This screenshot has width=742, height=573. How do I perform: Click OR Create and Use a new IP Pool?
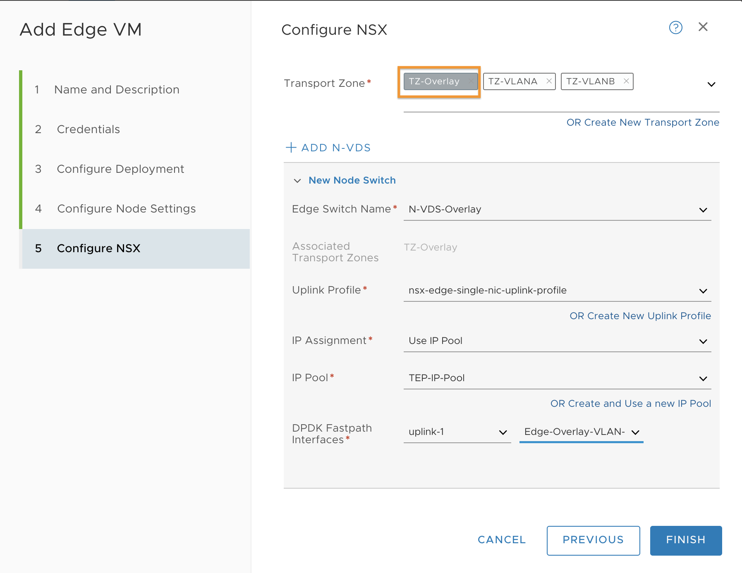coord(631,403)
